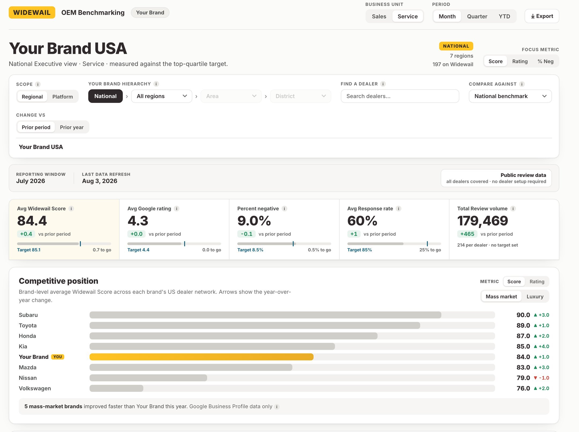This screenshot has width=579, height=432.
Task: Click info icon after Google Business Profile note
Action: 277,407
